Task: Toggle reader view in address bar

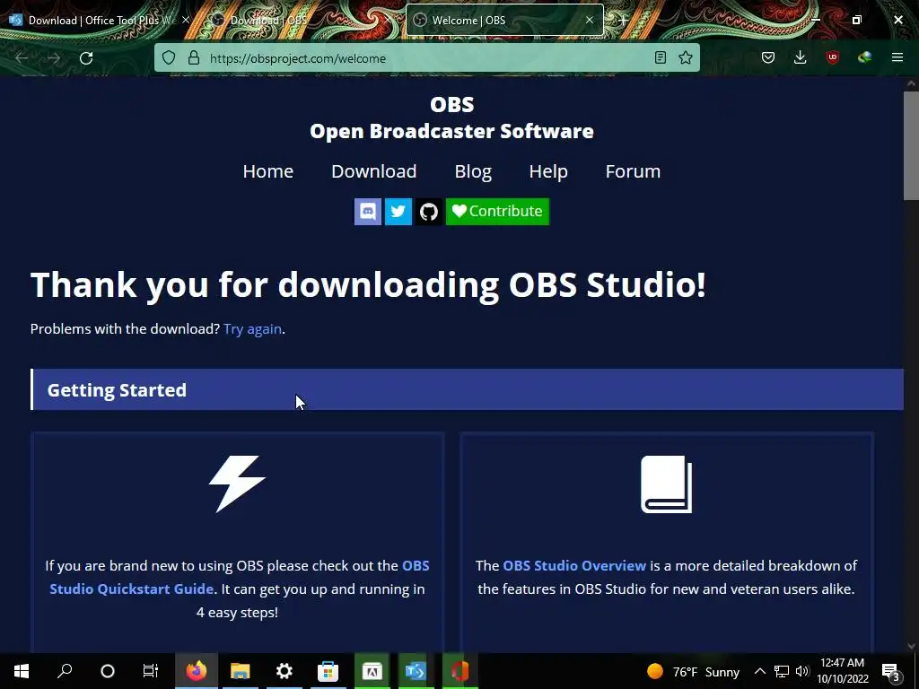Action: click(660, 57)
